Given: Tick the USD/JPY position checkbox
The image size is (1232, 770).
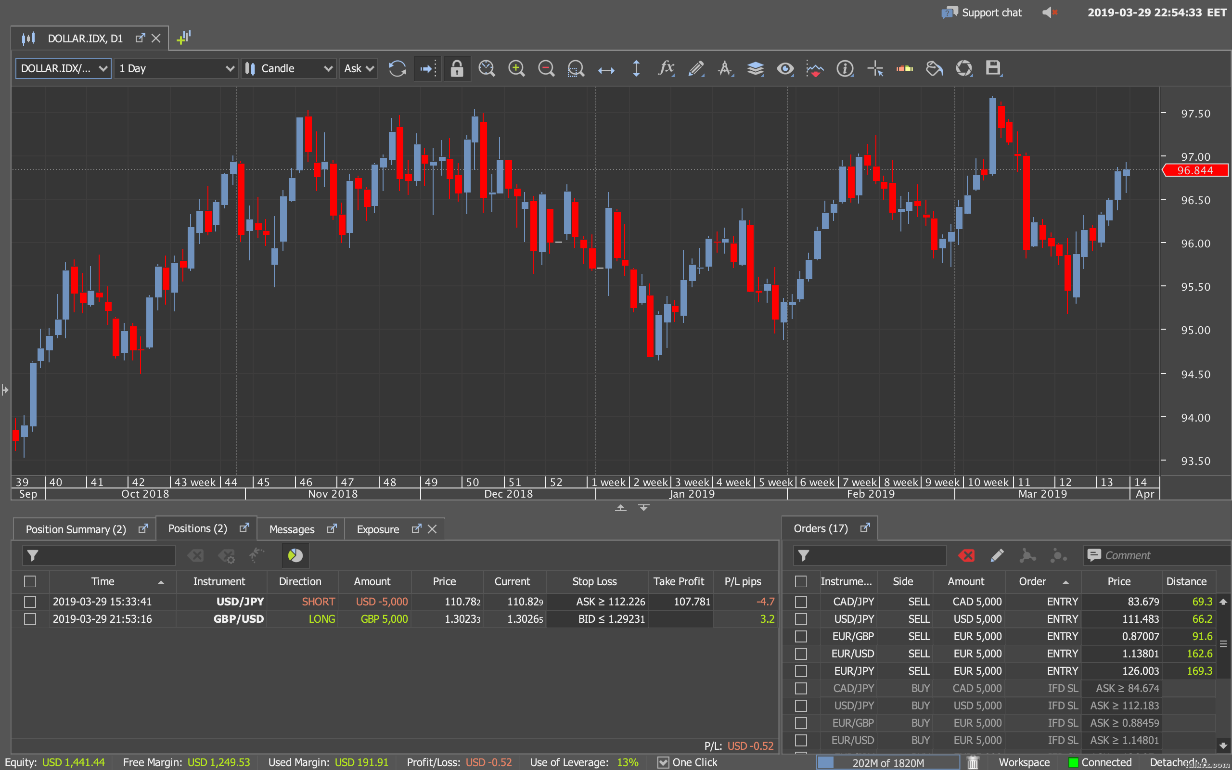Looking at the screenshot, I should (30, 602).
